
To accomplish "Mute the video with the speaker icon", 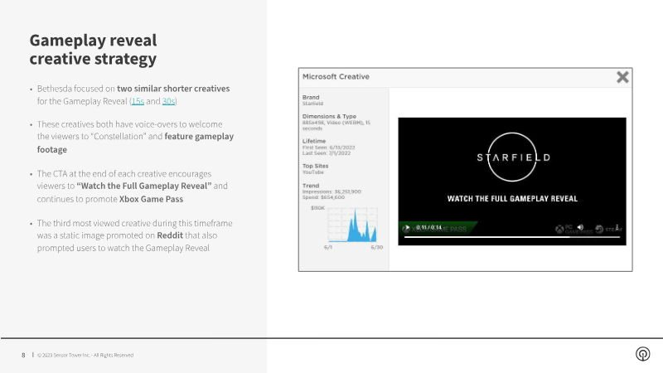I will pos(580,227).
